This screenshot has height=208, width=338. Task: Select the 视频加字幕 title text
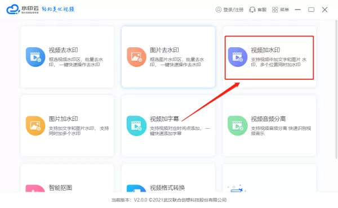(x=164, y=119)
